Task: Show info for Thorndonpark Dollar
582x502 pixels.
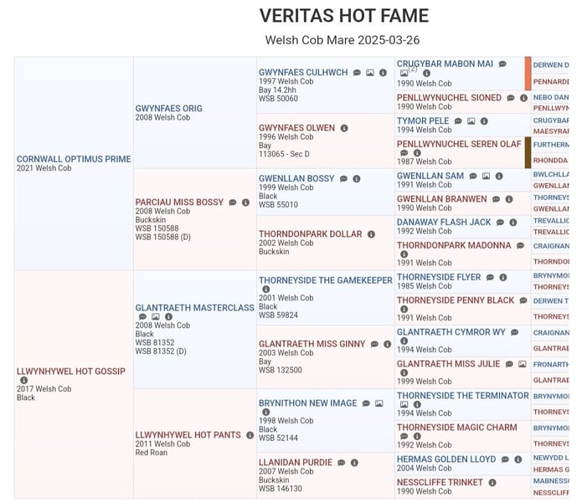Action: click(371, 234)
